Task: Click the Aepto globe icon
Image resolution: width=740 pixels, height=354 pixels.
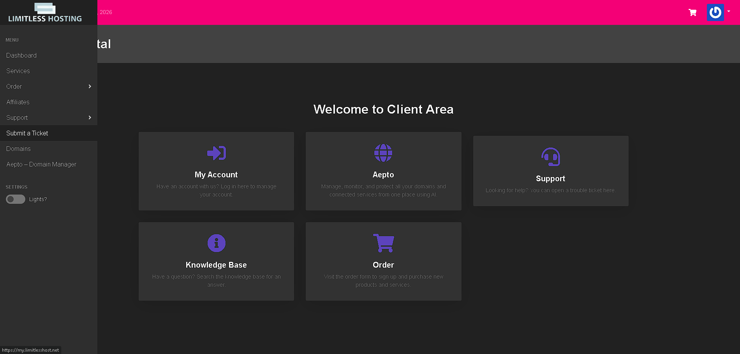Action: click(x=384, y=153)
